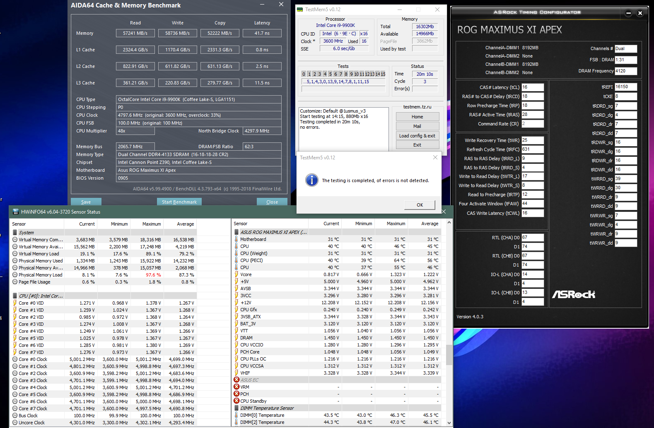Click the CPU [#0] Intel Core group icon
Image resolution: width=654 pixels, height=428 pixels.
(15, 296)
